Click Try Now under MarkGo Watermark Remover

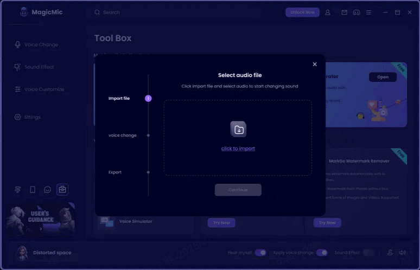[x=327, y=223]
